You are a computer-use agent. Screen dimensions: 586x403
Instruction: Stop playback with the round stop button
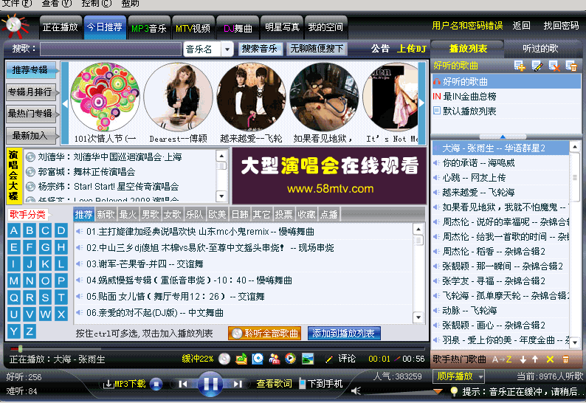point(156,384)
